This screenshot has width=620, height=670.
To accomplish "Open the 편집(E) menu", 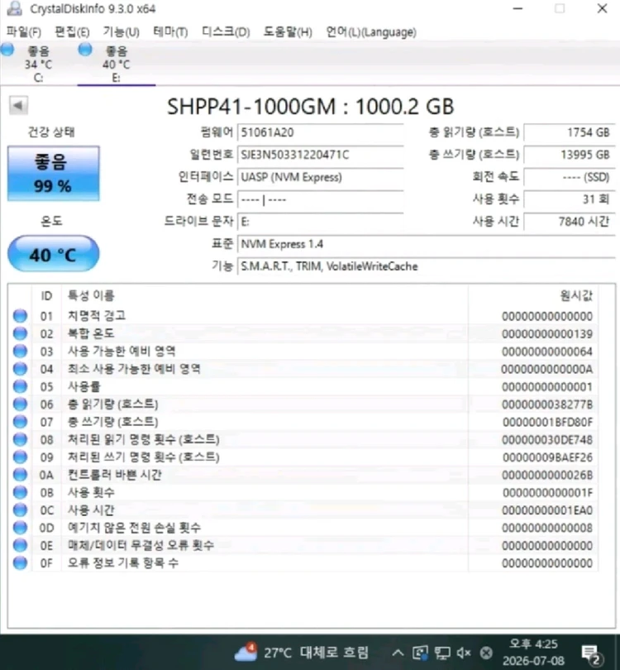I will click(72, 32).
